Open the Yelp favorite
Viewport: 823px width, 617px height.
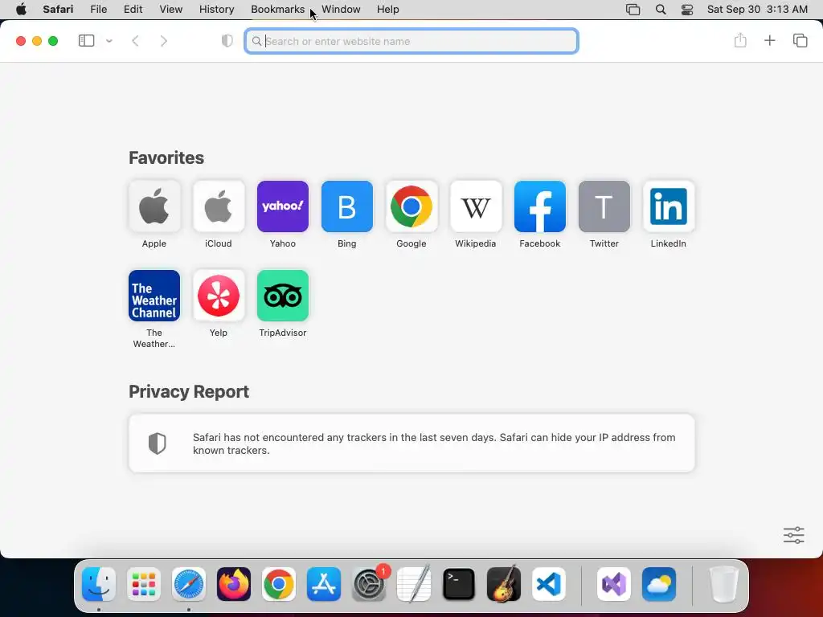(x=219, y=296)
